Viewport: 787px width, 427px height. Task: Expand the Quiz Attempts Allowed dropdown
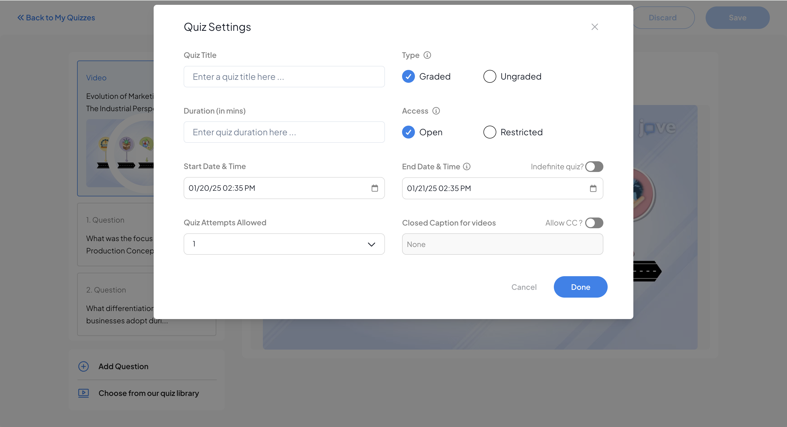point(284,244)
